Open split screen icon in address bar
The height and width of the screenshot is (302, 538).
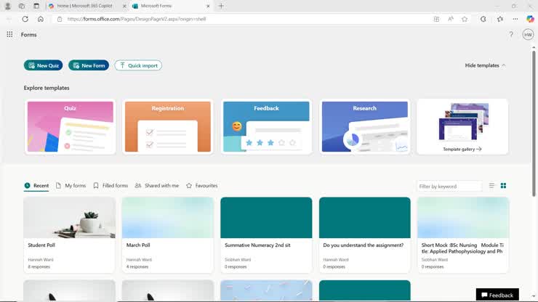(436, 19)
